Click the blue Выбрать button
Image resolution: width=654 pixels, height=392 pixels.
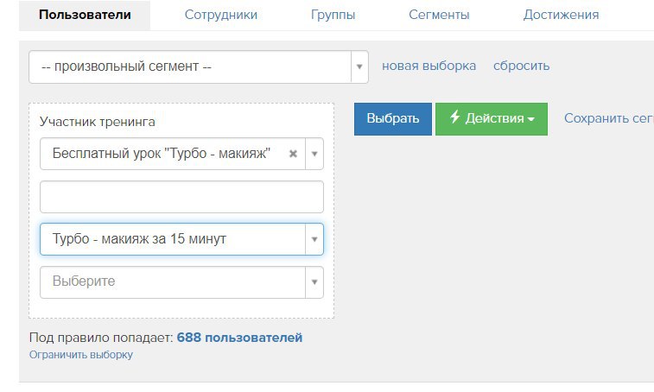[x=393, y=119]
